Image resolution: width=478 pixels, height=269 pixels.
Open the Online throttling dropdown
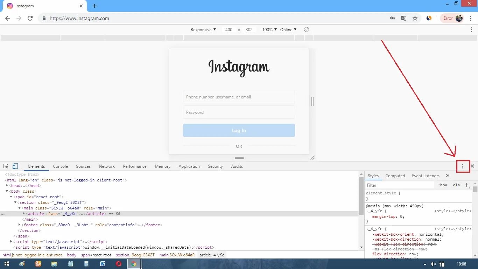[288, 30]
